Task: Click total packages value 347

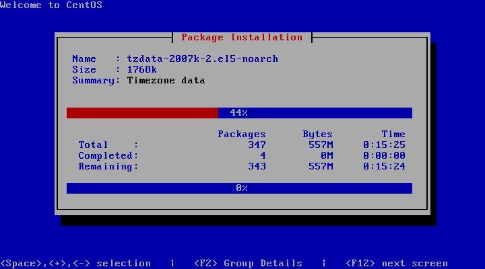Action: tap(257, 145)
